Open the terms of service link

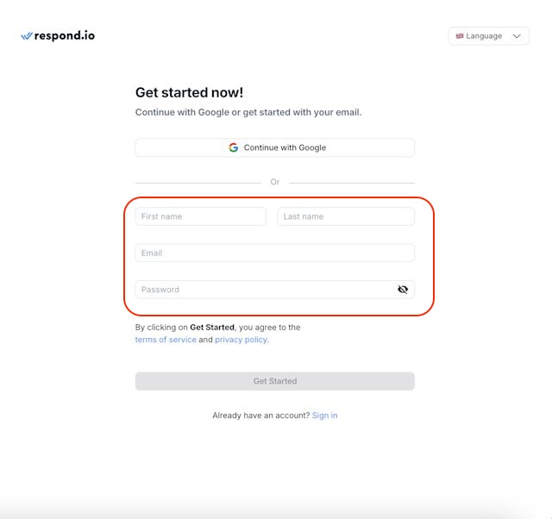point(166,340)
